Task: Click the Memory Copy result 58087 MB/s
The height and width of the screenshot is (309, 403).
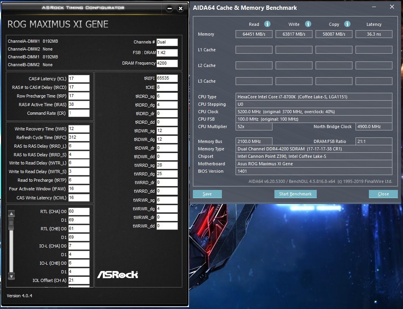Action: 334,34
